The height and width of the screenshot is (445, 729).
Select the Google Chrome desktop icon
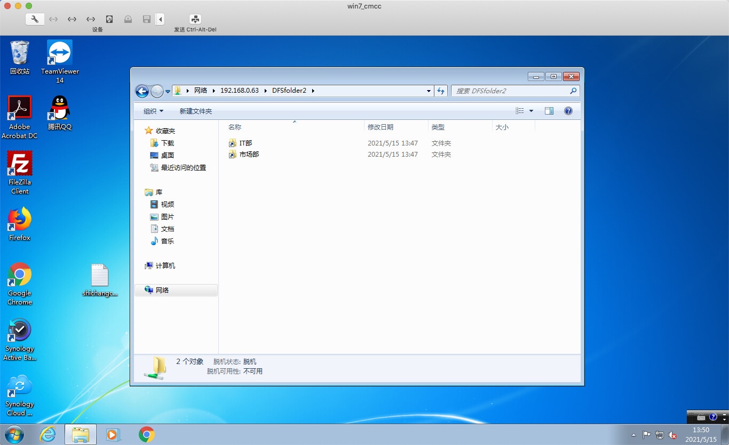pos(20,284)
